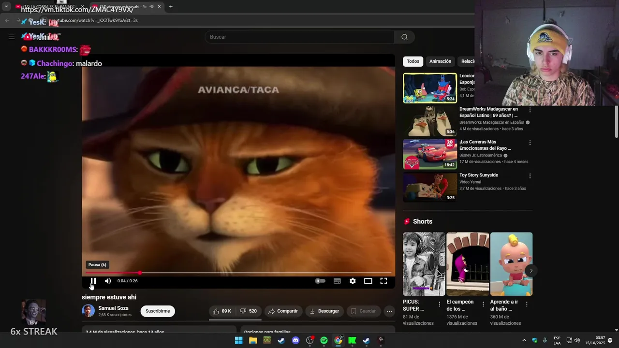Open the Kick app in taskbar
This screenshot has width=619, height=348.
click(x=353, y=340)
